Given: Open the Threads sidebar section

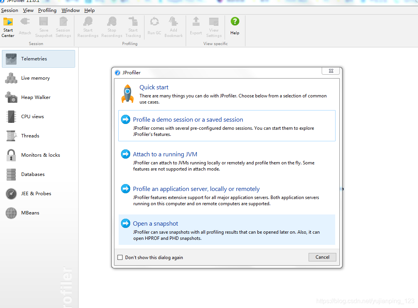Looking at the screenshot, I should [x=39, y=136].
